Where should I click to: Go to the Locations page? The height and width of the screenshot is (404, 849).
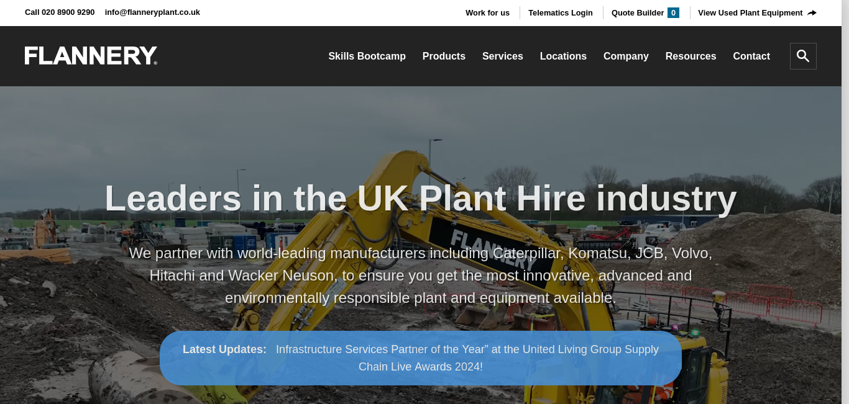point(563,56)
